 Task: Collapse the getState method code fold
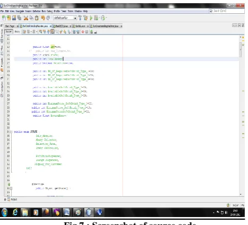point(11,188)
